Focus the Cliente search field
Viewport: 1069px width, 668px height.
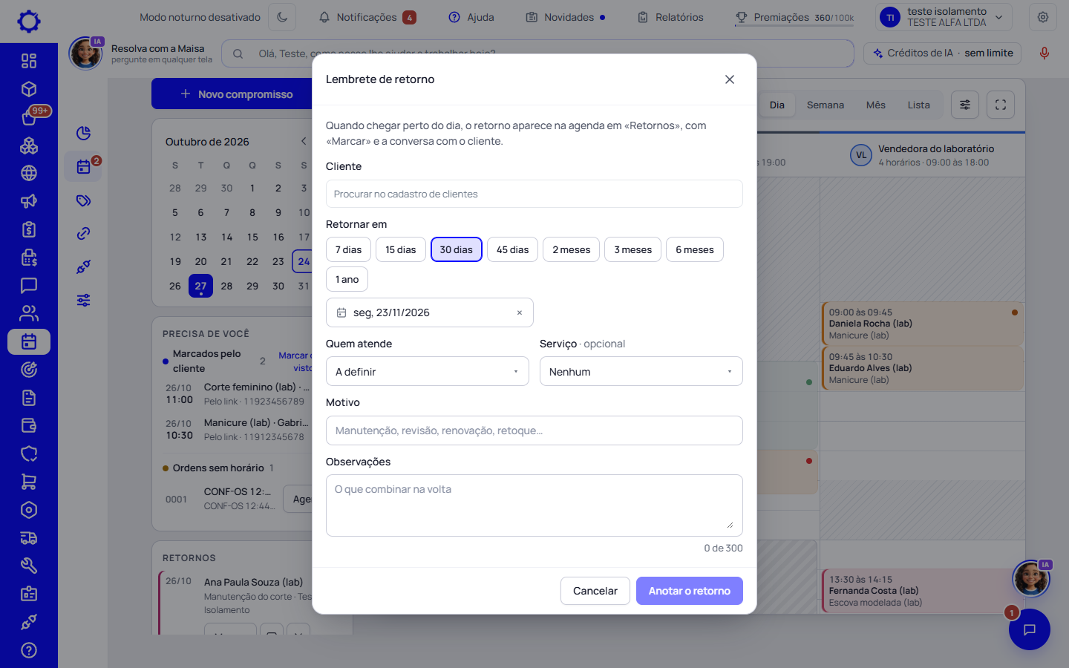(x=534, y=194)
